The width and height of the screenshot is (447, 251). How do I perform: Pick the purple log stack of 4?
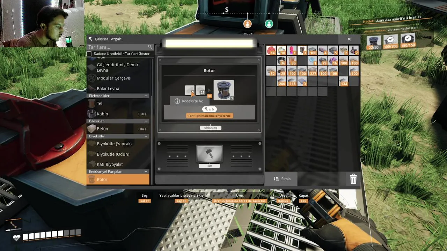[x=323, y=51]
